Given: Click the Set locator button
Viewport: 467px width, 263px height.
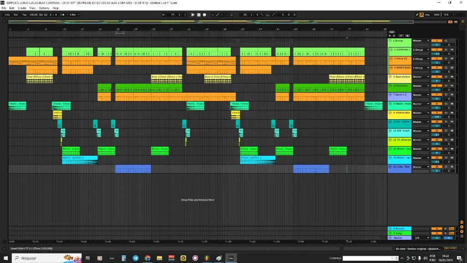Looking at the screenshot, I should [392, 32].
